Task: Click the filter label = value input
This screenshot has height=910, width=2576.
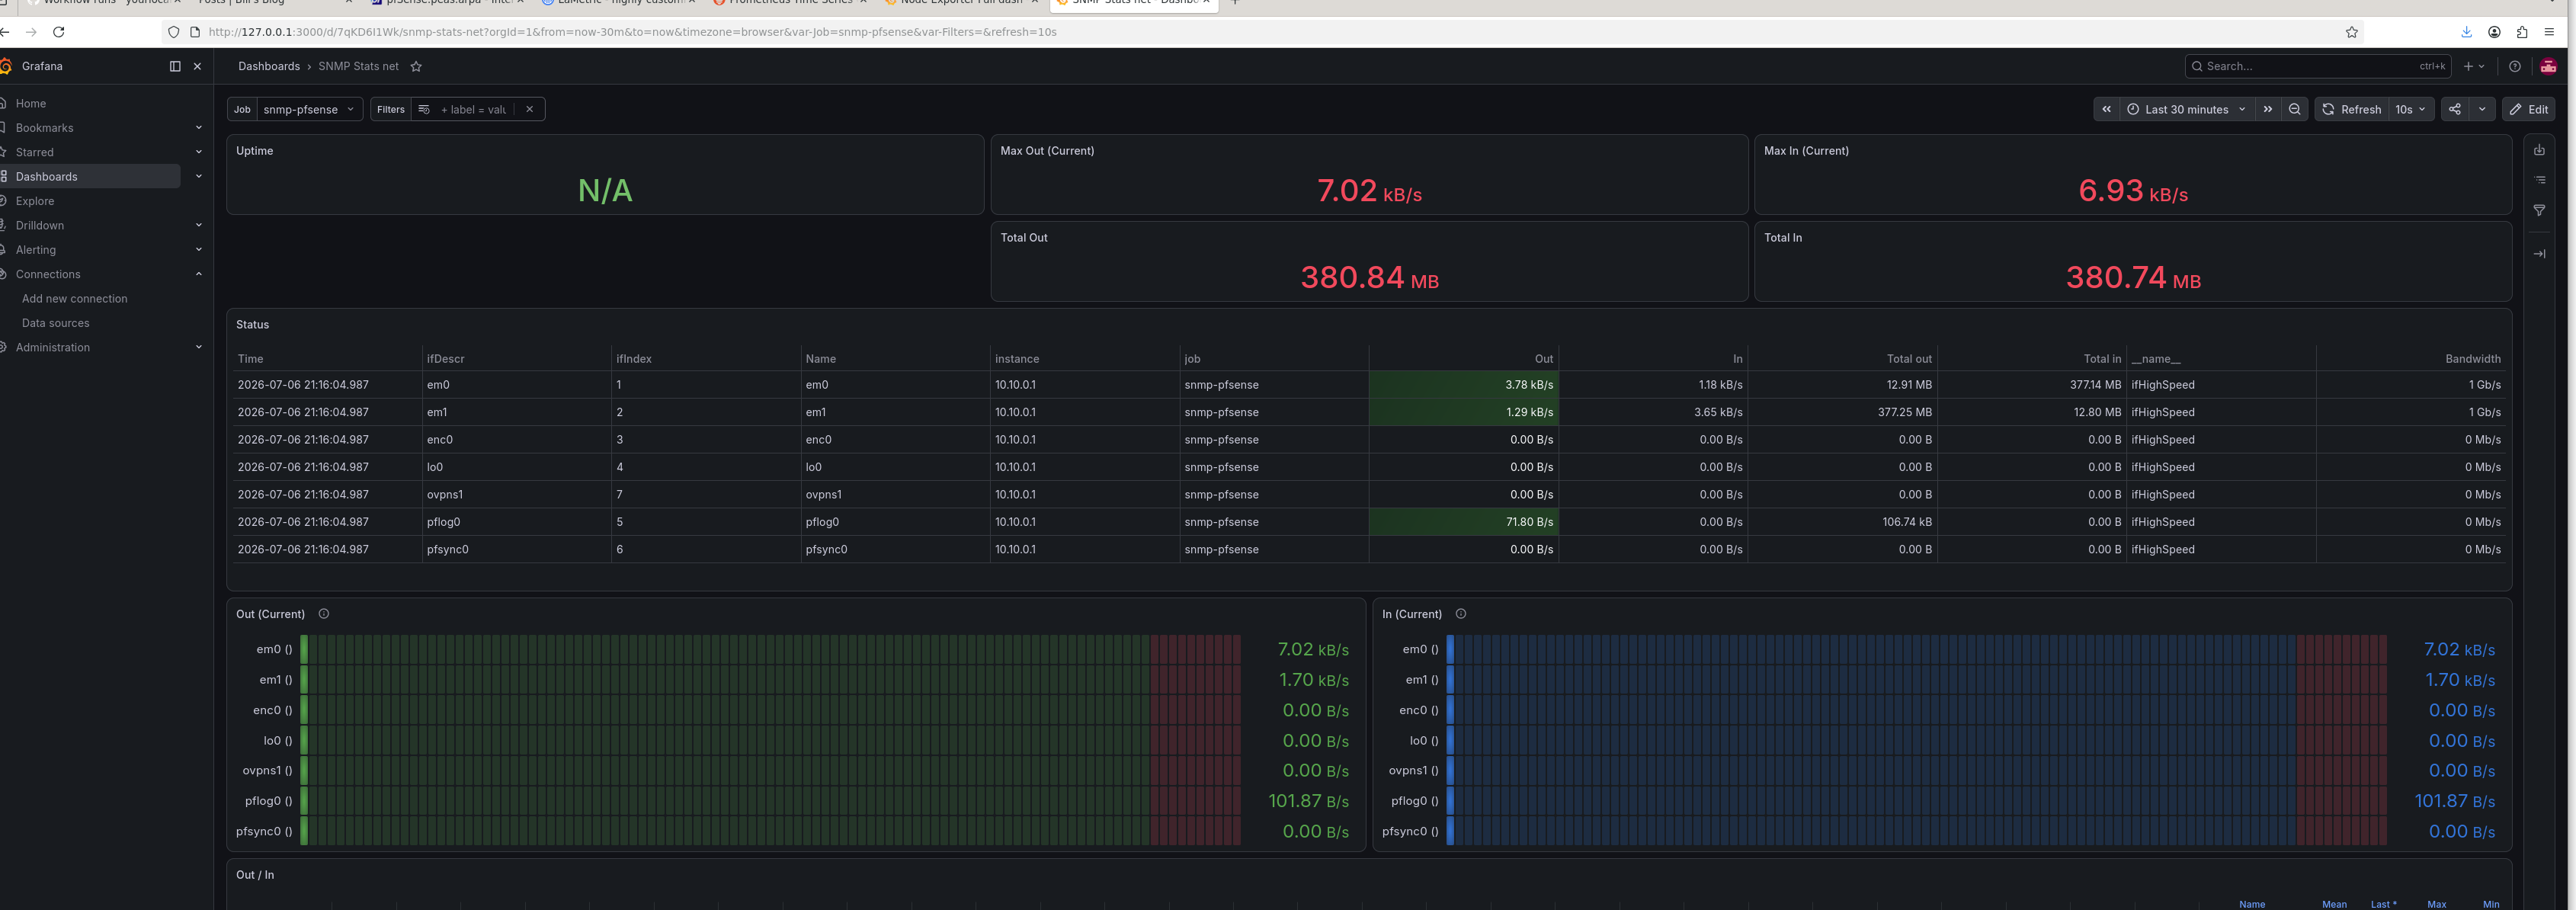Action: click(473, 109)
